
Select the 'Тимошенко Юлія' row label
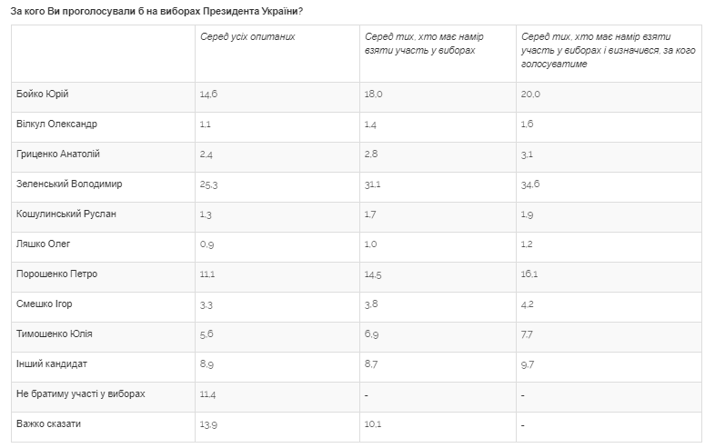55,334
